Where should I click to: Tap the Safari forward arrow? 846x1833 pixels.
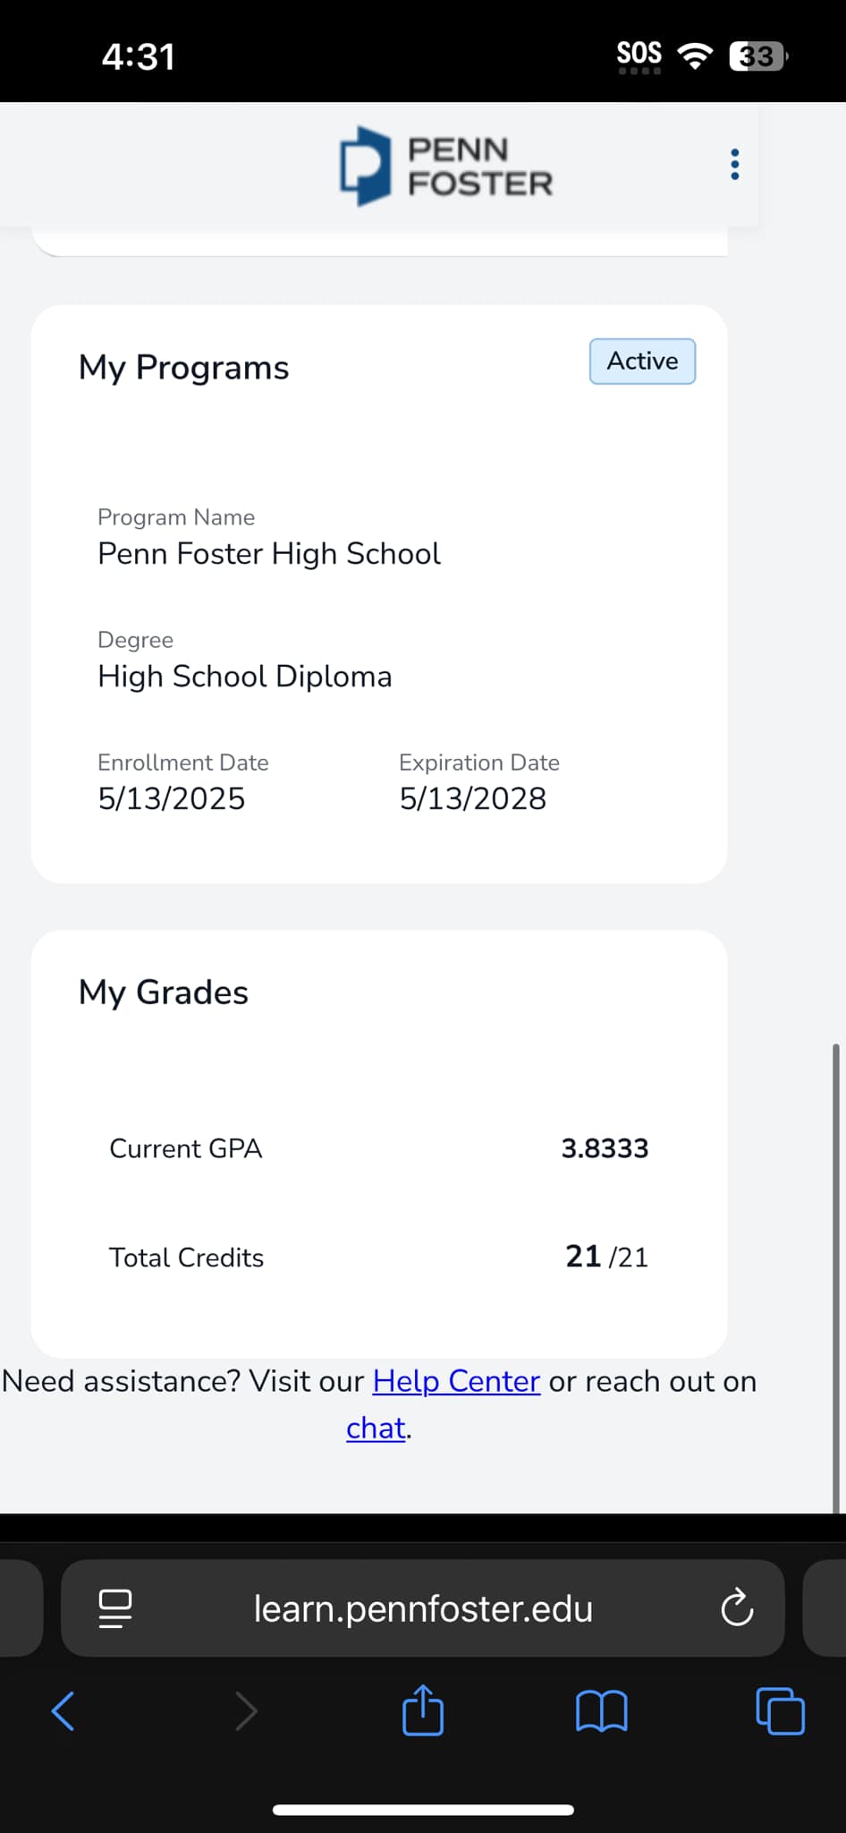(x=245, y=1711)
